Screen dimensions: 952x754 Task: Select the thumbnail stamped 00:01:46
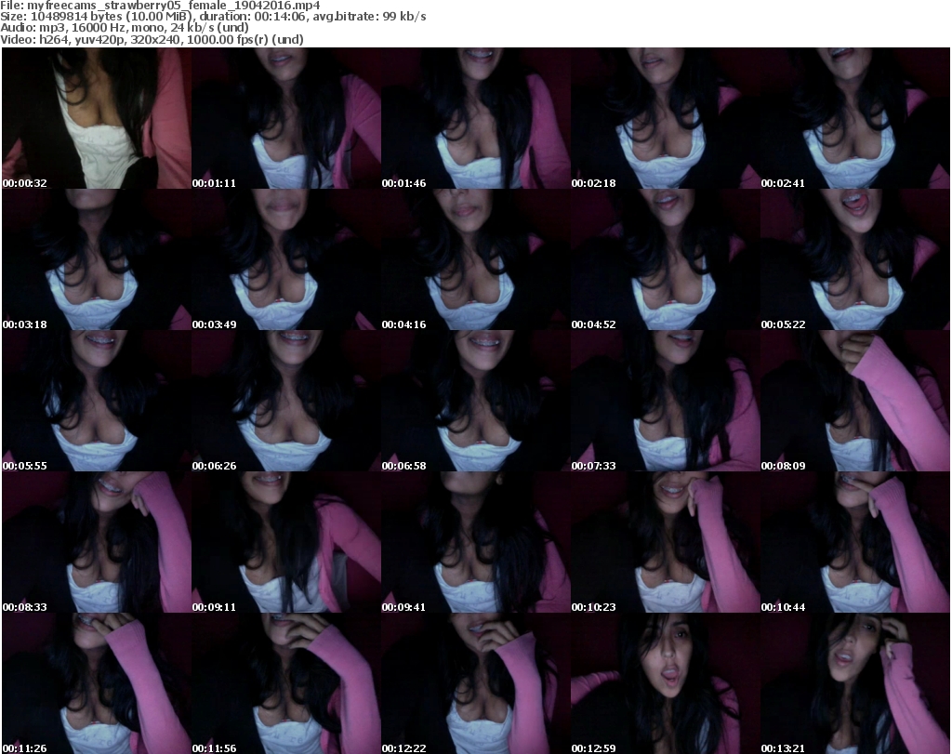tap(476, 118)
